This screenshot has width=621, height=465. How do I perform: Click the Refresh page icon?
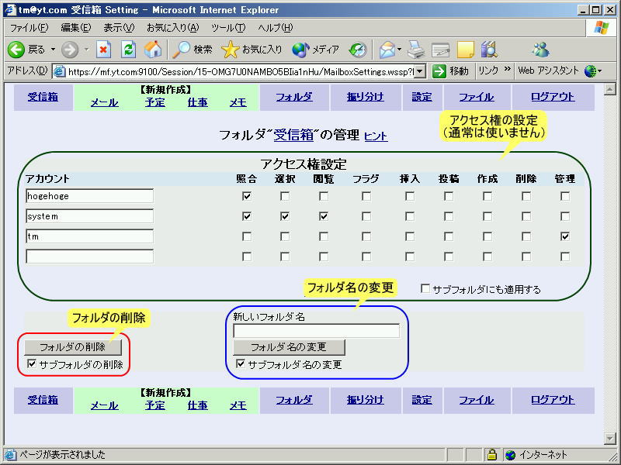[128, 50]
